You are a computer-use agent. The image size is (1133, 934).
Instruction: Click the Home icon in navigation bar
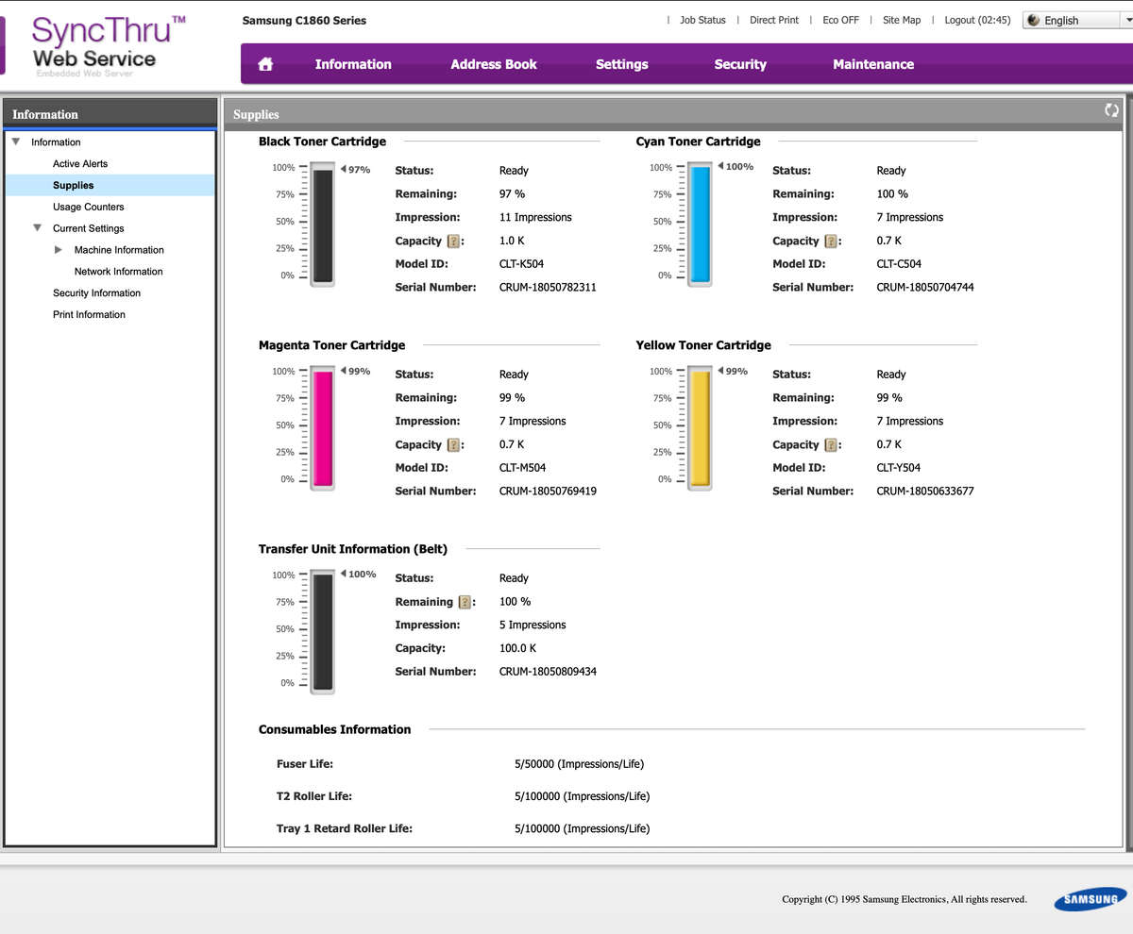(265, 64)
